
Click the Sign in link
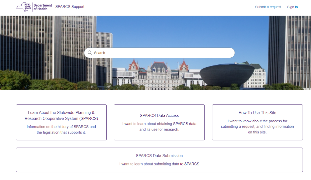292,7
